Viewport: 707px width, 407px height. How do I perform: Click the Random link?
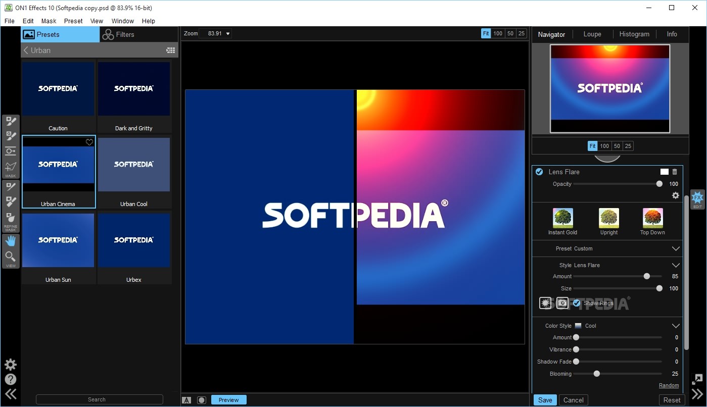click(x=669, y=385)
